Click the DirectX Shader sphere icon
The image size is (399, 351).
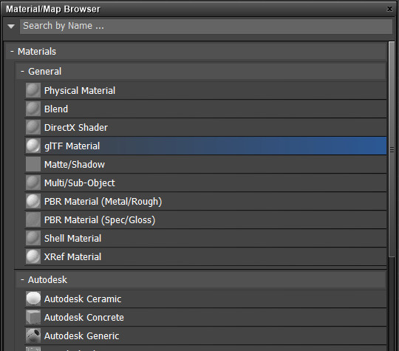tap(33, 127)
